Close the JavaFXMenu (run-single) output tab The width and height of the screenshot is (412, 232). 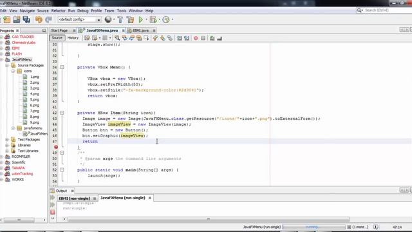click(x=150, y=198)
